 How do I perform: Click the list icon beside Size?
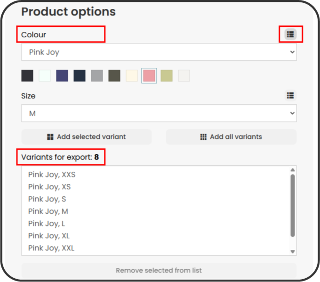coord(290,95)
